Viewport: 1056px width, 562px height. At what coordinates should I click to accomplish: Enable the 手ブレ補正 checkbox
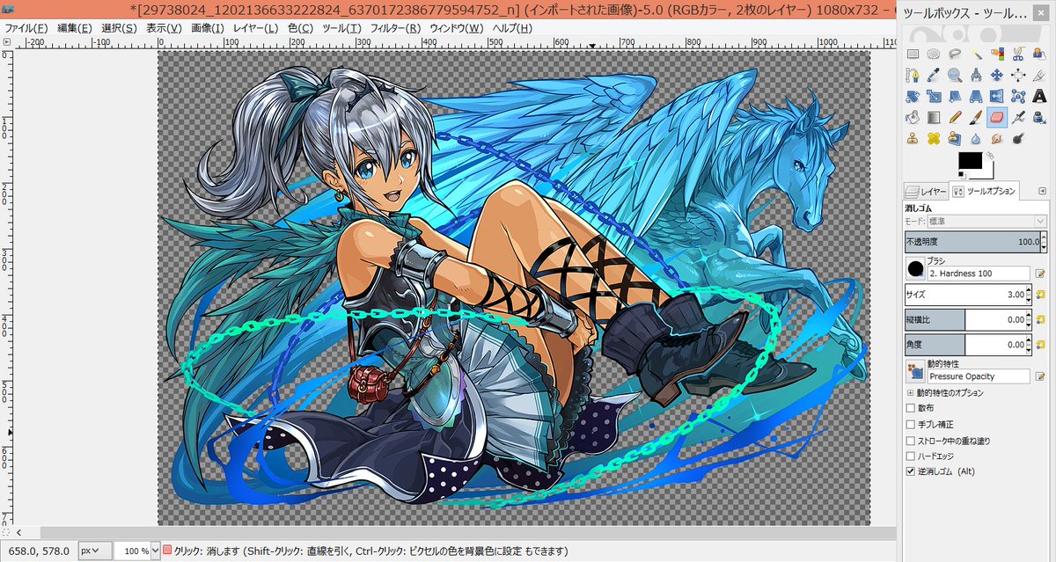(x=911, y=424)
